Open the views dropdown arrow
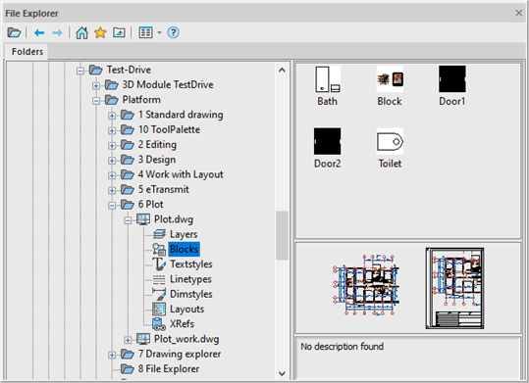Screen dimensions: 529x383 [160, 32]
